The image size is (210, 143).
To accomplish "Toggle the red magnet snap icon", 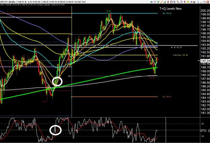I will [x=195, y=2].
